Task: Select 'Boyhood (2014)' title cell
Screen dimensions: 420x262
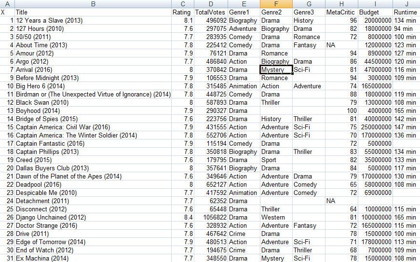Action: click(93, 110)
